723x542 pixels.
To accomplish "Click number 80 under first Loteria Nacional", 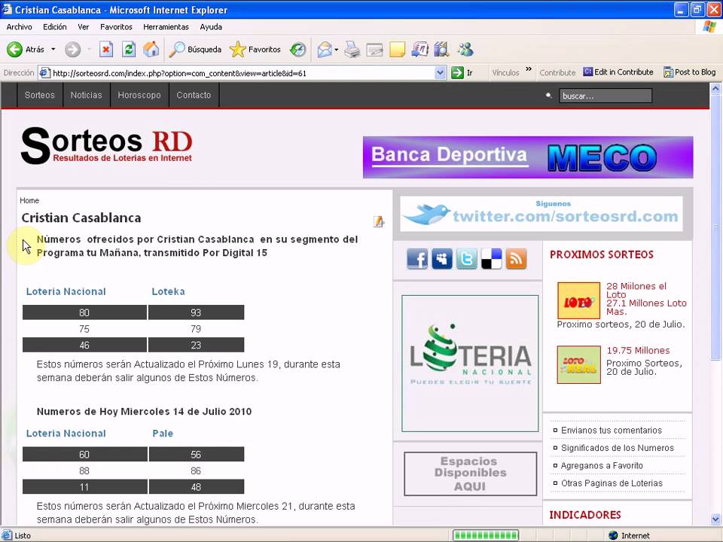I will (84, 312).
